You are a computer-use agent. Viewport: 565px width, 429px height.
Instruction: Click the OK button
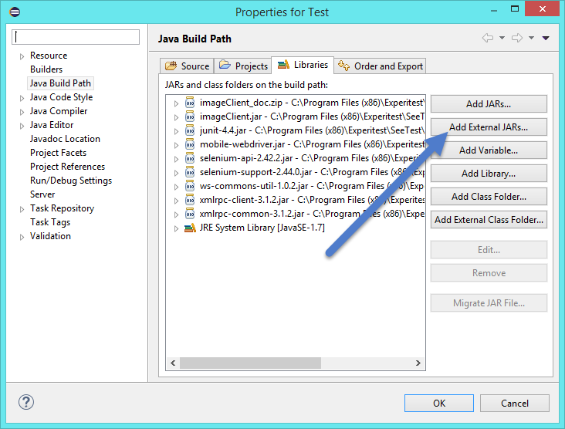tap(438, 403)
